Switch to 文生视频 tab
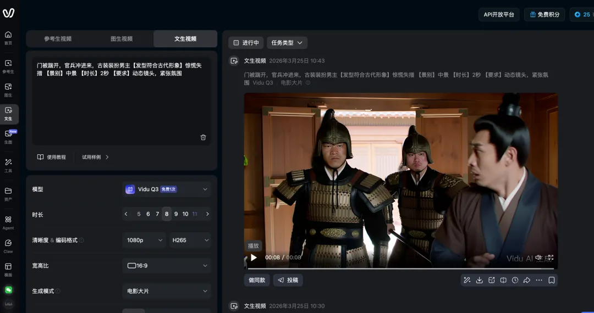Viewport: 594px width, 313px height. click(185, 38)
